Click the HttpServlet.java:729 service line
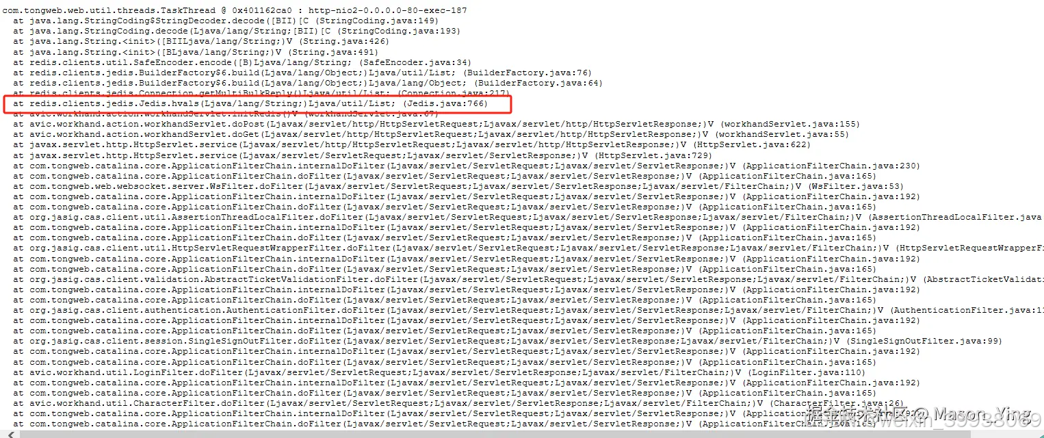Viewport: 1044px width, 438px height. click(x=363, y=155)
